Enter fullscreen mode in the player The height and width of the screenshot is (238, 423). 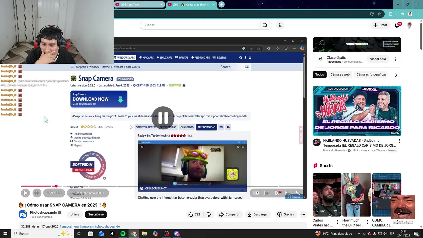click(298, 193)
